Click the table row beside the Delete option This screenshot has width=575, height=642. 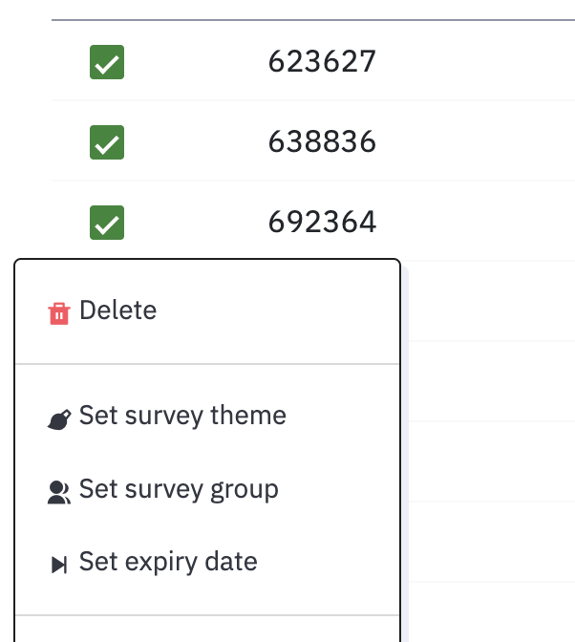(x=492, y=301)
